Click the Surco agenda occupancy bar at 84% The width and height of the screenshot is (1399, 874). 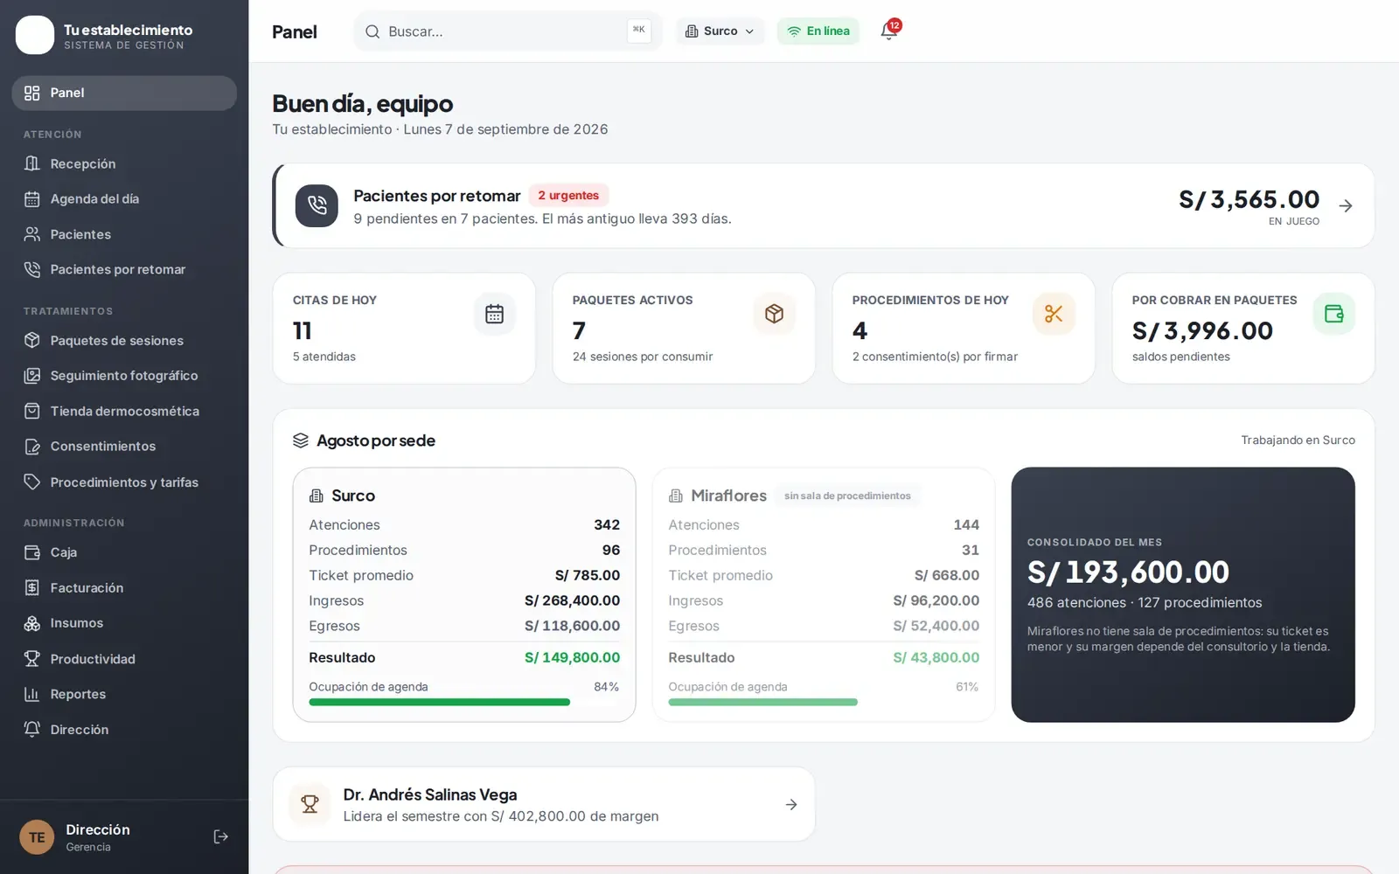(463, 702)
